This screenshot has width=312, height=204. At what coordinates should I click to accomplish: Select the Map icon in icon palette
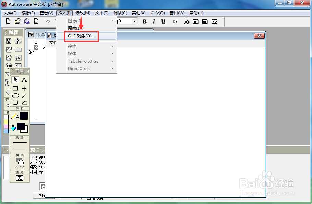tap(18, 58)
